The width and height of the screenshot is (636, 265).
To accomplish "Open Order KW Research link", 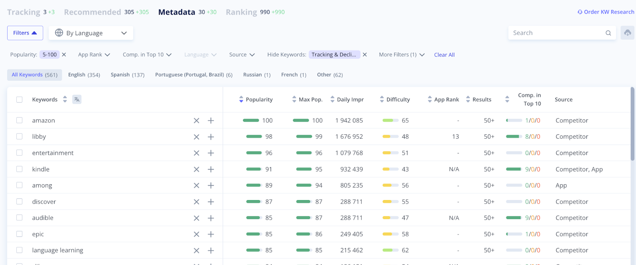I will coord(605,12).
